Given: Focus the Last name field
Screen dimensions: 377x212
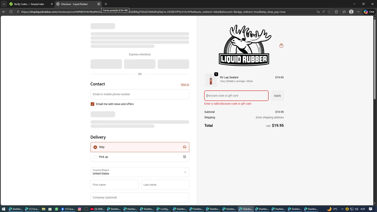Looking at the screenshot, I should click(165, 185).
